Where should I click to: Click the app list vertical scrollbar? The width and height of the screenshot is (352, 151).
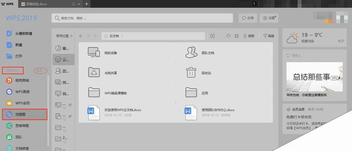pos(48,111)
